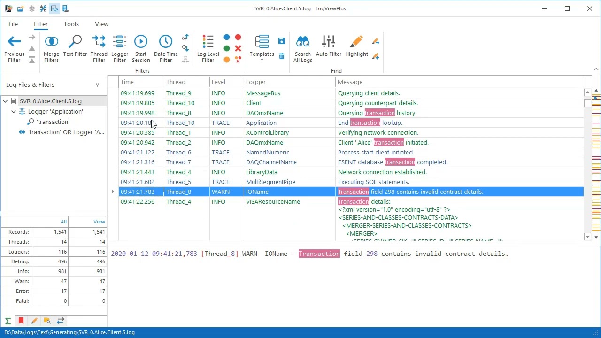Open the red bookmarks tab icon
The image size is (601, 338).
pyautogui.click(x=21, y=321)
